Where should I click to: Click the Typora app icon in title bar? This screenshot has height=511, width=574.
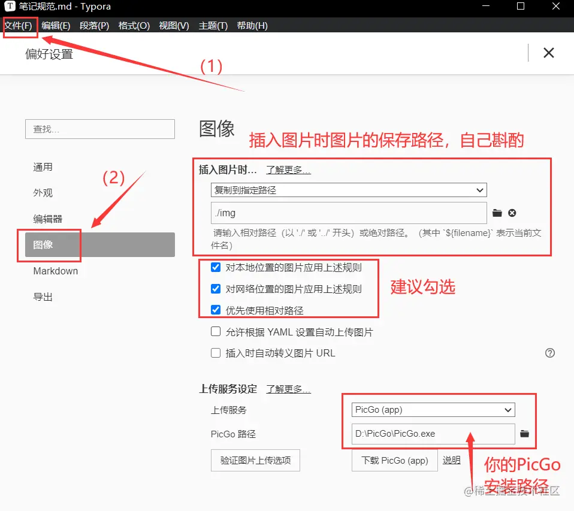(10, 6)
